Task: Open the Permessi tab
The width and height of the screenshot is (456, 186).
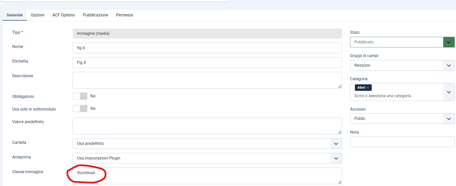Action: pyautogui.click(x=125, y=15)
